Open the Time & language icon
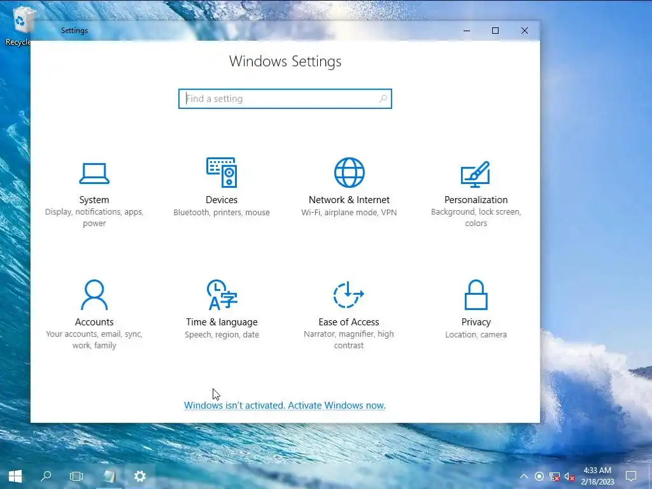 pyautogui.click(x=222, y=295)
